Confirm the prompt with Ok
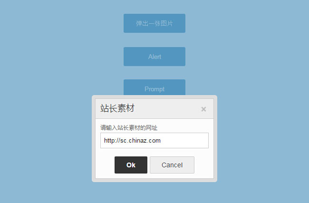This screenshot has width=309, height=203. [x=131, y=165]
